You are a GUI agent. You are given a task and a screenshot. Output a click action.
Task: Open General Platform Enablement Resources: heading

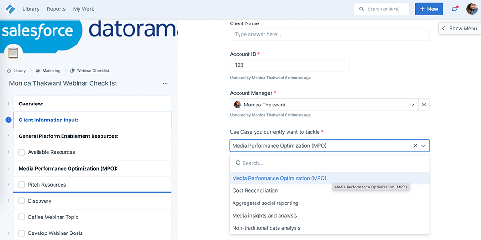click(92, 136)
